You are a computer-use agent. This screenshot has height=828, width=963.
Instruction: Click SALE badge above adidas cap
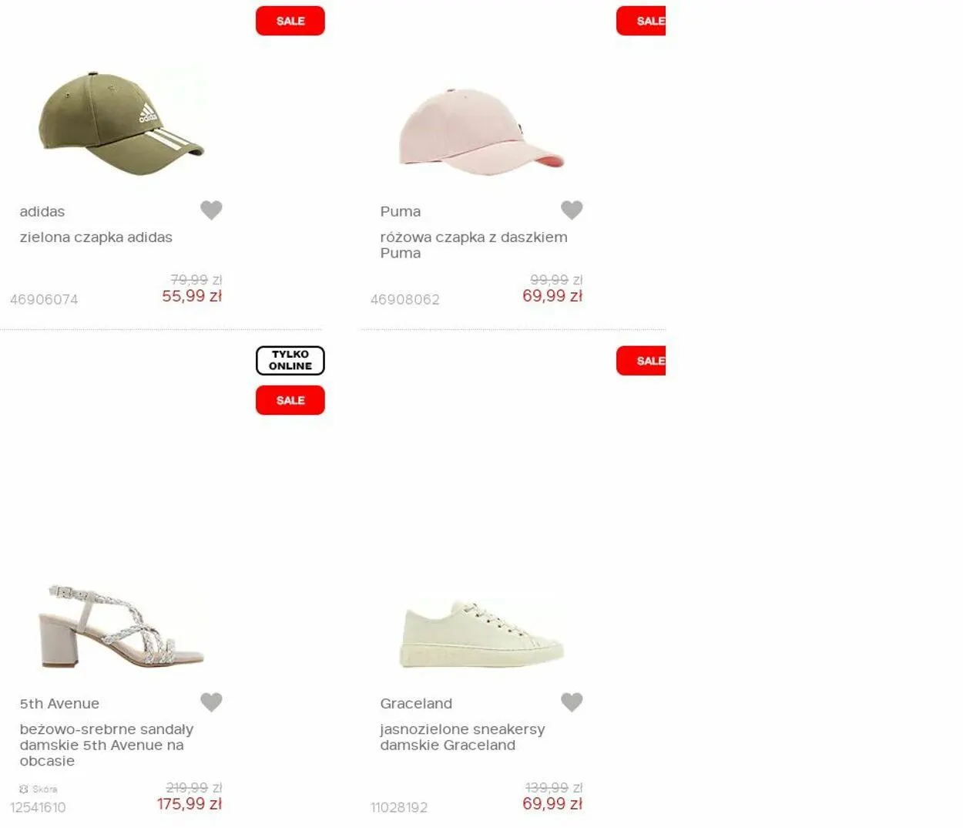click(290, 21)
